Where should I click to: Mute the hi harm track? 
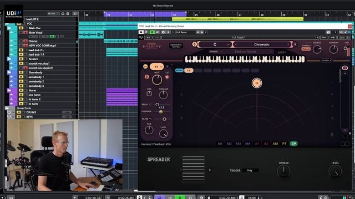(21, 104)
